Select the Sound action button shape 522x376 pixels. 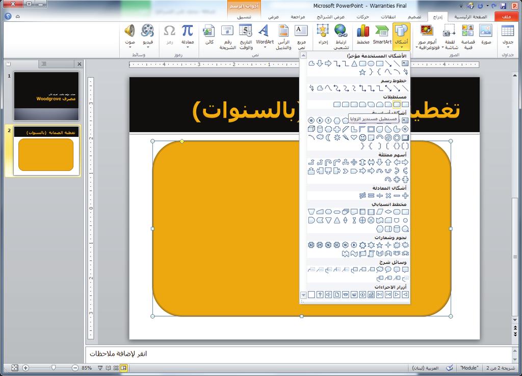[328, 295]
